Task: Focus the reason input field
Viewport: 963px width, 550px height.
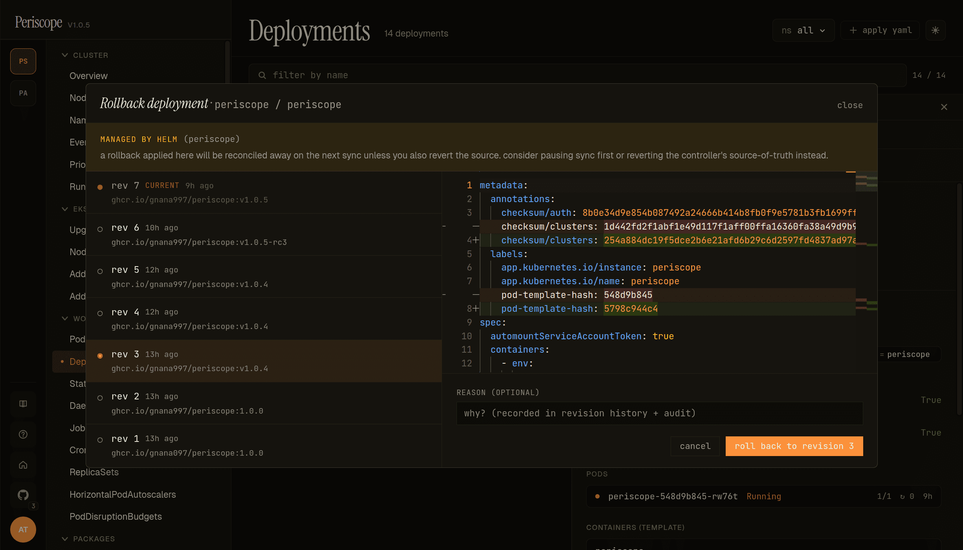Action: point(660,413)
